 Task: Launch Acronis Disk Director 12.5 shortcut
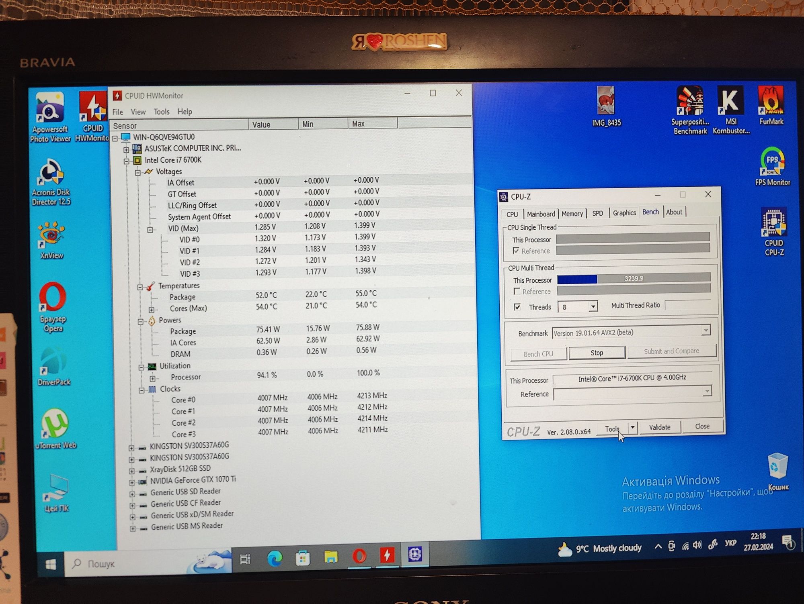coord(51,182)
